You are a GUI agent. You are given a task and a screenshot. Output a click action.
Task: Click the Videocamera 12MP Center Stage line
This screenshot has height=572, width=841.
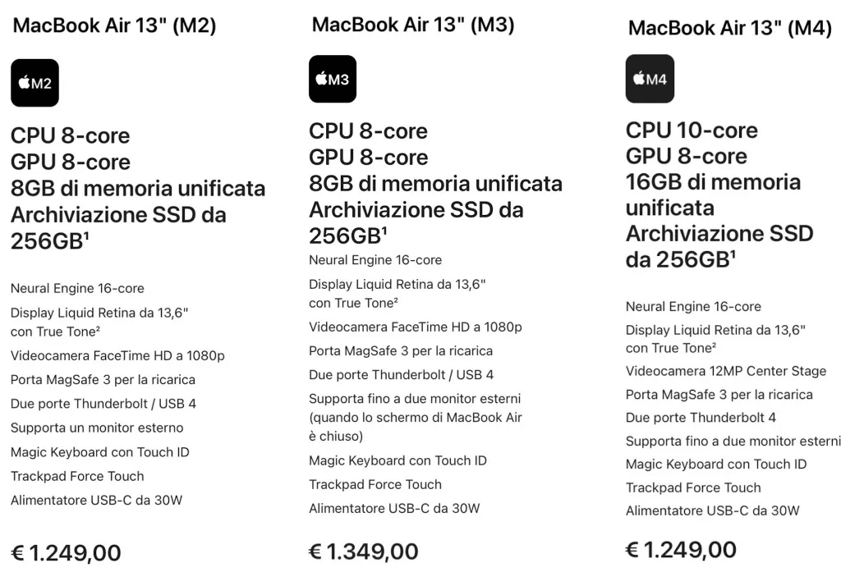point(726,371)
